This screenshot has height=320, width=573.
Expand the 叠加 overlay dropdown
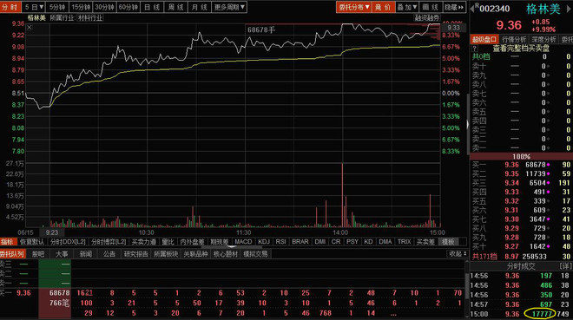406,7
